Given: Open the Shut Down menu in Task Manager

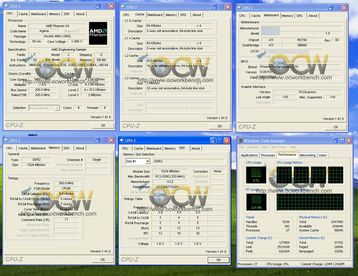Looking at the screenshot, I should coord(278,147).
